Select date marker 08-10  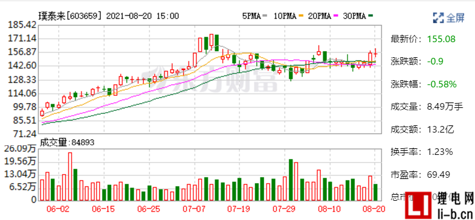[x=330, y=209]
